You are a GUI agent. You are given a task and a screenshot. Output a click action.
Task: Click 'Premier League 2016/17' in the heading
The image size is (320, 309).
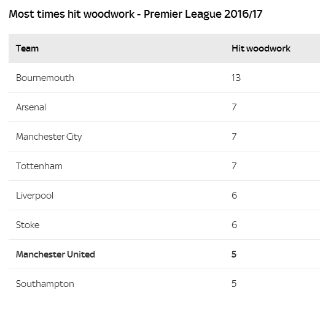pos(203,14)
